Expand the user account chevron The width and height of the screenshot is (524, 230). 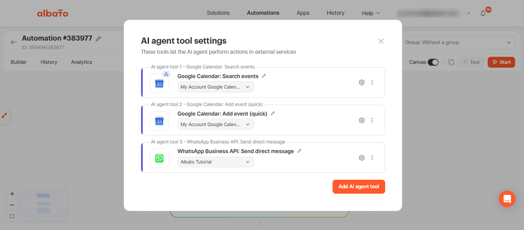click(469, 13)
